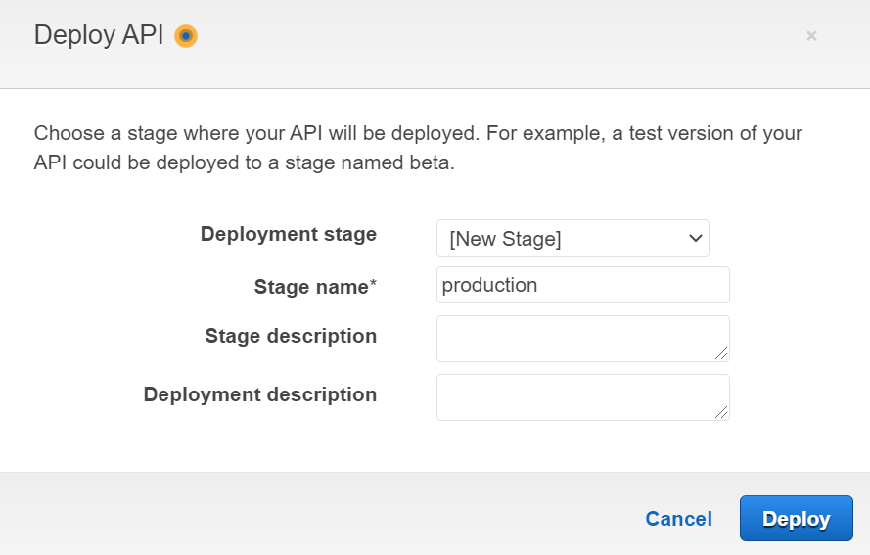Click the required asterisk after Stage name
The image size is (870, 555).
pos(373,286)
